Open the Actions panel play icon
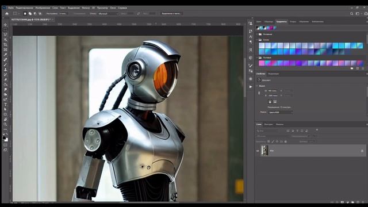Image resolution: width=368 pixels, height=207 pixels. tap(251, 87)
